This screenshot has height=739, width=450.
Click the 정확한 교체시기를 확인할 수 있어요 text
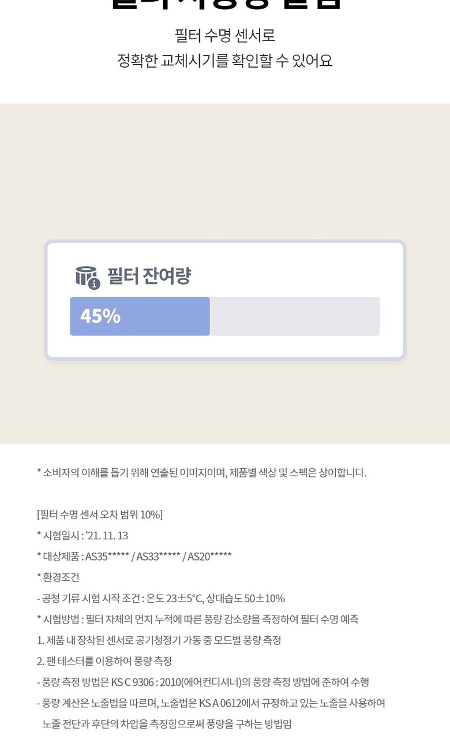pyautogui.click(x=225, y=61)
